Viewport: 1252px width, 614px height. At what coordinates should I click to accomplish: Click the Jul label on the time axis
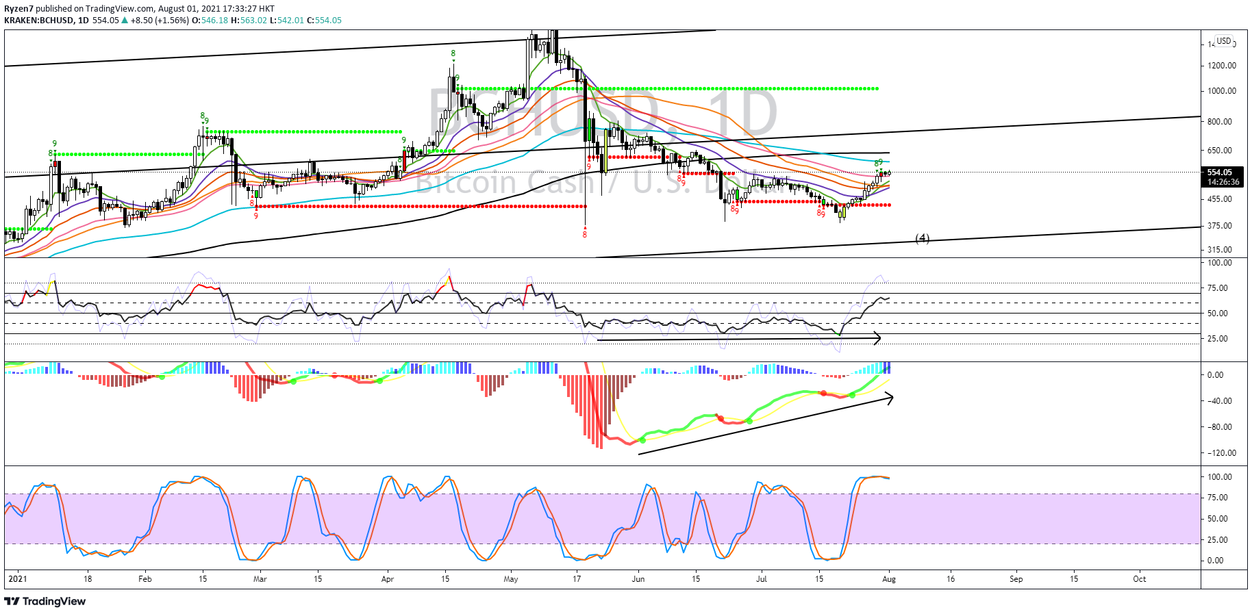(x=762, y=578)
